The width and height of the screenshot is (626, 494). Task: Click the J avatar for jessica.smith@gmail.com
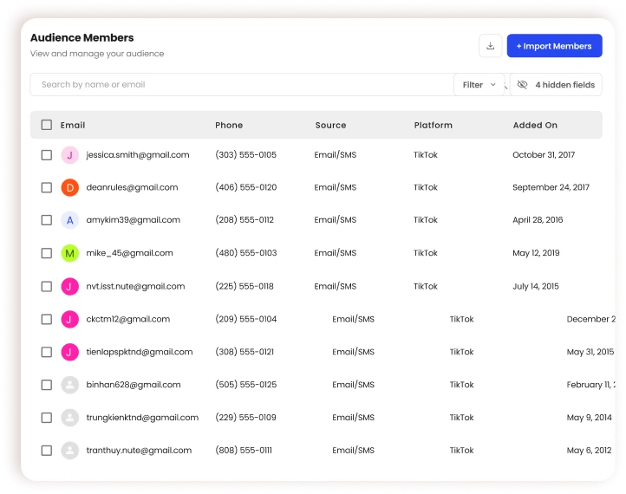tap(70, 155)
